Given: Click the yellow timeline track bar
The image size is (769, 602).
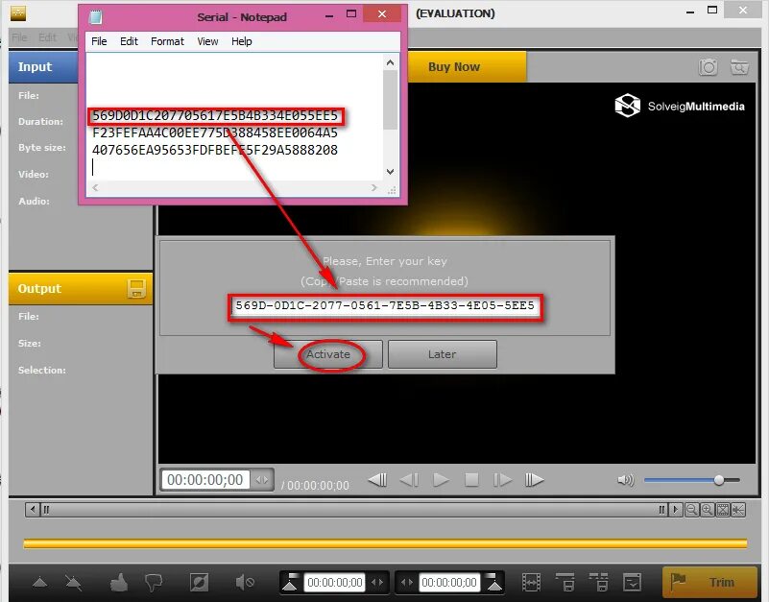Looking at the screenshot, I should pos(385,543).
